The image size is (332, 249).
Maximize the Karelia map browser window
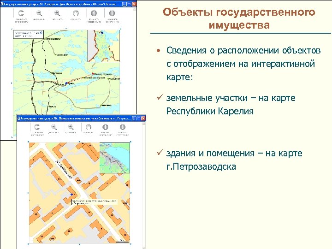tap(130, 4)
